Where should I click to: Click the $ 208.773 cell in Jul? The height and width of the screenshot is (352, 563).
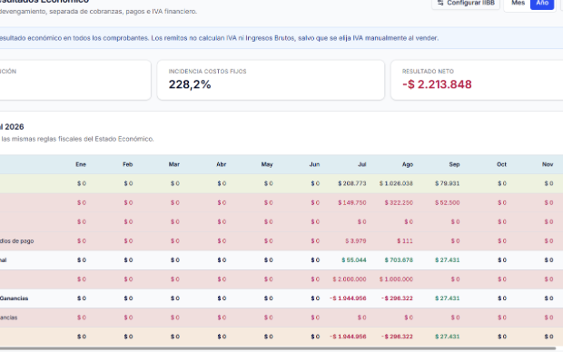352,183
